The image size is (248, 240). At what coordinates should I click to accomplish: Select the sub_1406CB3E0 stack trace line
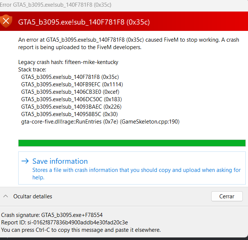pyautogui.click(x=70, y=92)
